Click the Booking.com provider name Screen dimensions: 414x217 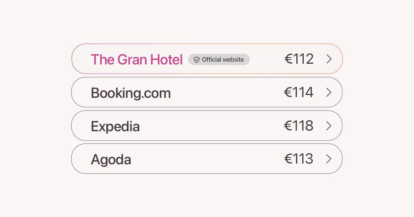(131, 92)
